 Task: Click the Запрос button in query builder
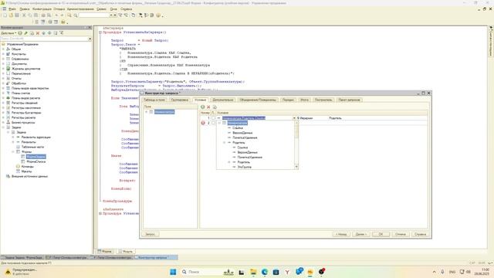tap(151, 234)
